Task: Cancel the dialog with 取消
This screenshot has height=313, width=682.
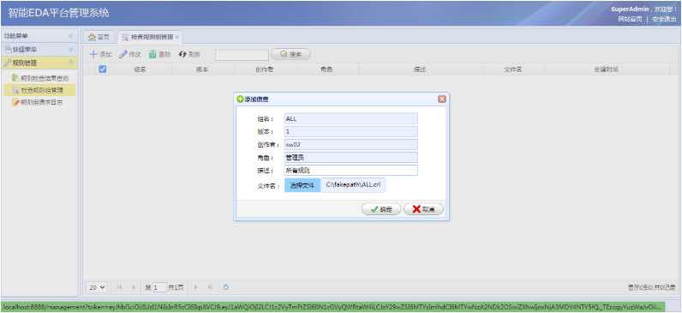Action: (423, 209)
